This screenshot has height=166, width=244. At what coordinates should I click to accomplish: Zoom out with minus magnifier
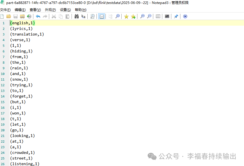(x=149, y=16)
